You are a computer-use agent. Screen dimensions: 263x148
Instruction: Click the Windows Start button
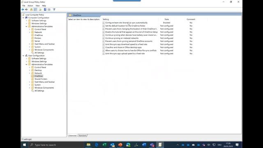(25, 145)
